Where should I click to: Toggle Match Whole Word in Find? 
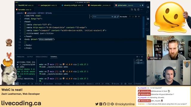click(x=115, y=17)
